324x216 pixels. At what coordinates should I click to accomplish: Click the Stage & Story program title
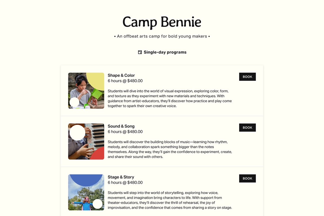pyautogui.click(x=121, y=177)
